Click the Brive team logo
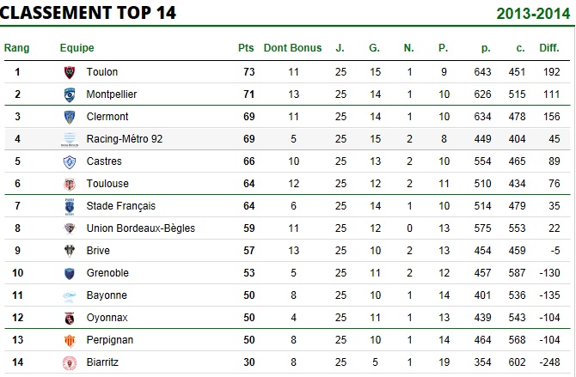This screenshot has height=377, width=576. pos(70,251)
